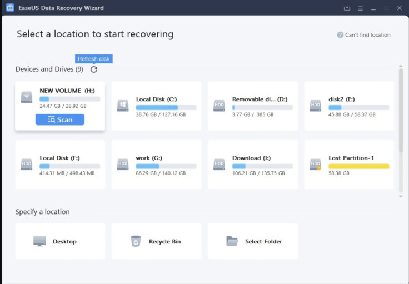Click the import scan session icon
The image size is (409, 284).
(347, 8)
